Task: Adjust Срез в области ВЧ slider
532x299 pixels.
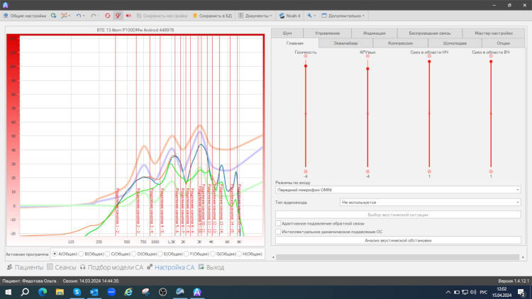Action: pos(491,62)
